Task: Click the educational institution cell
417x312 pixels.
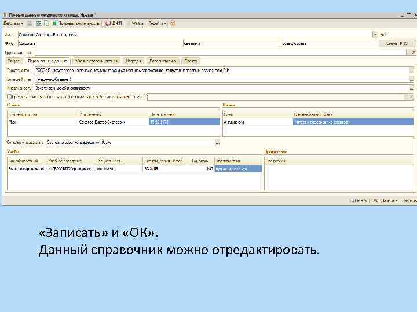Action: 71,169
